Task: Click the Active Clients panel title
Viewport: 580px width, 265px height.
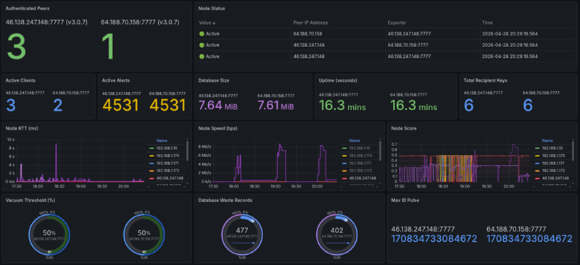Action: 20,80
